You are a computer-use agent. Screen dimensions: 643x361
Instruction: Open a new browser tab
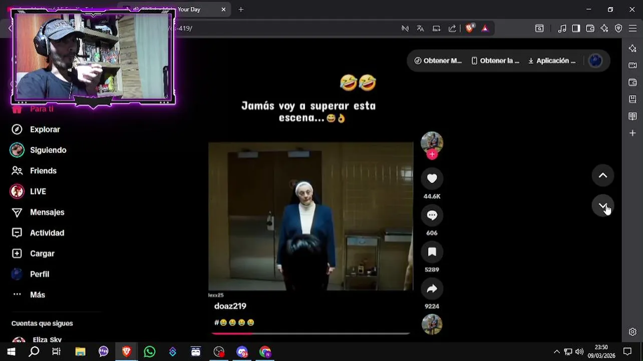(x=241, y=10)
